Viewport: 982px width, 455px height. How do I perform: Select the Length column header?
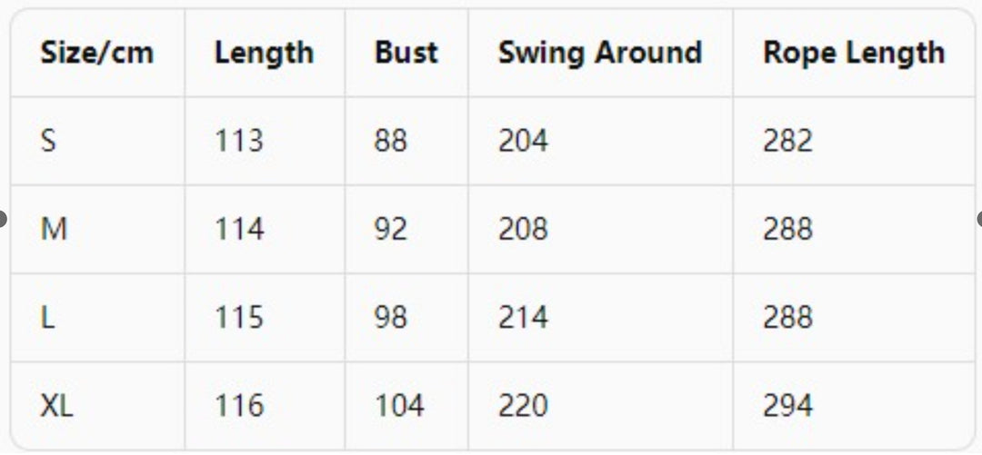coord(265,53)
